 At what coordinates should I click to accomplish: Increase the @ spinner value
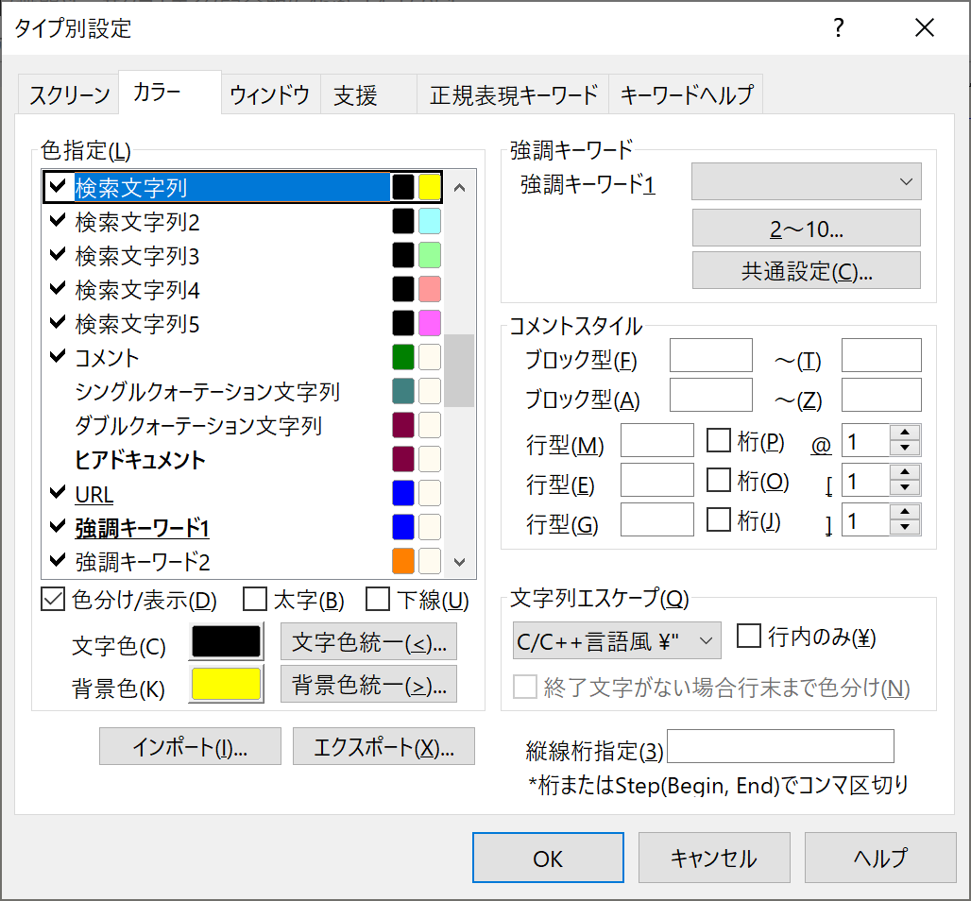coord(905,433)
